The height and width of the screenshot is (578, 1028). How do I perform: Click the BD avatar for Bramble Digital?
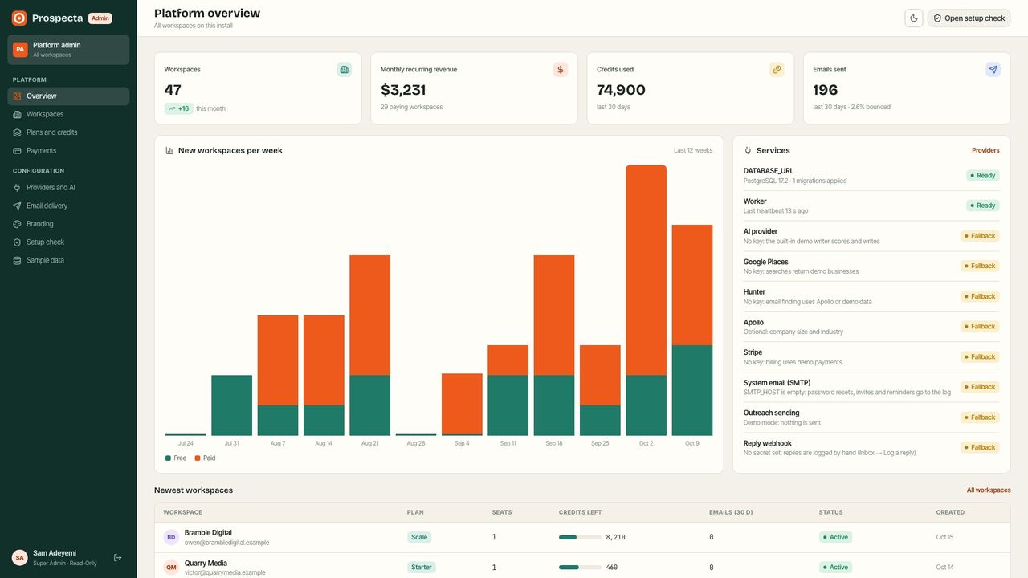tap(171, 537)
